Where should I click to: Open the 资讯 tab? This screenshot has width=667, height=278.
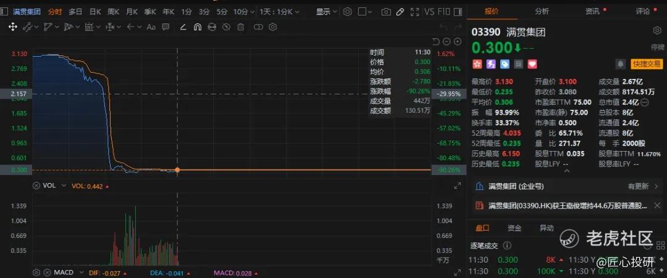point(592,12)
